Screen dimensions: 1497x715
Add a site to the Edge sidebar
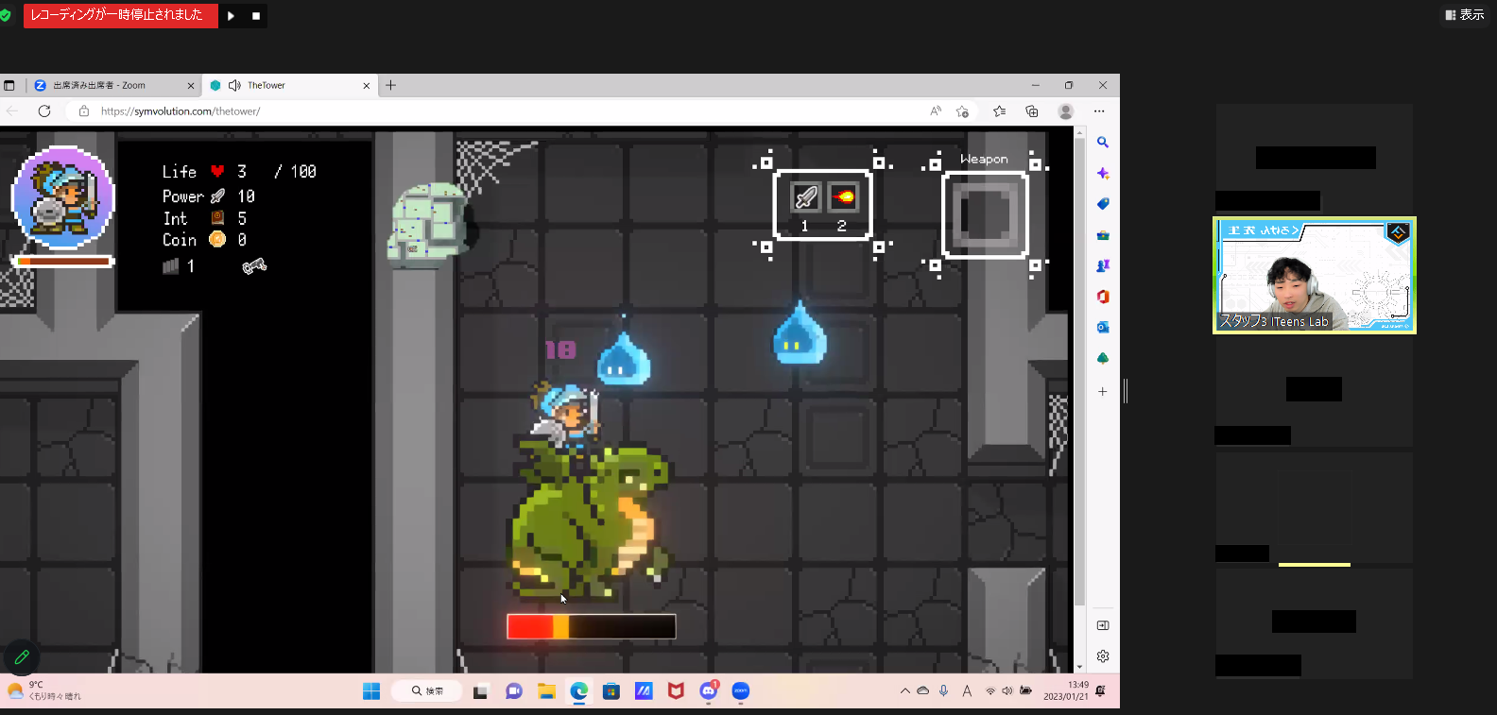(x=1103, y=391)
